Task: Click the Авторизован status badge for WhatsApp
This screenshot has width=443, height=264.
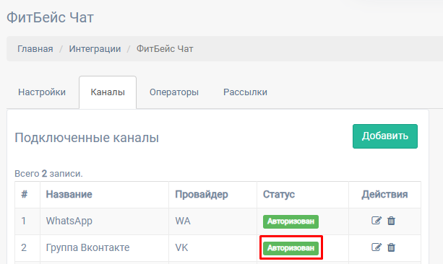Action: pos(291,221)
